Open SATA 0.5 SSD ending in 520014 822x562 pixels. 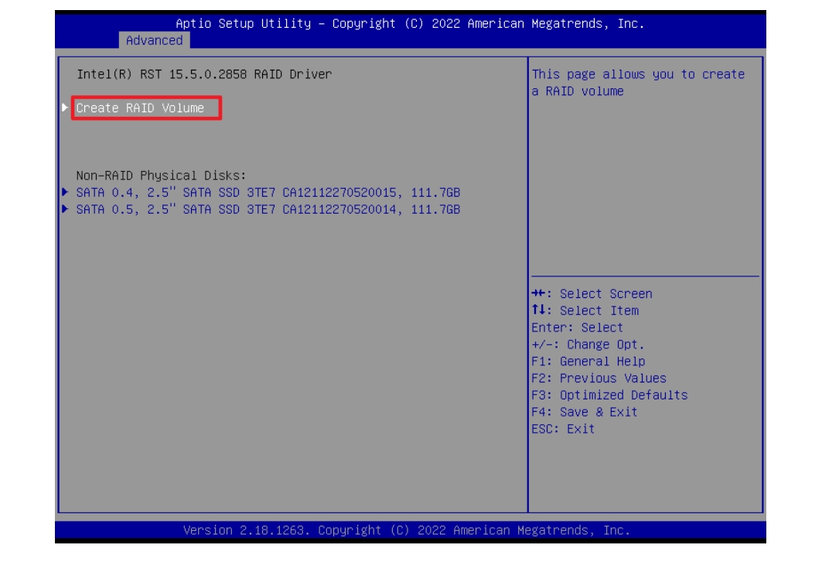[268, 209]
